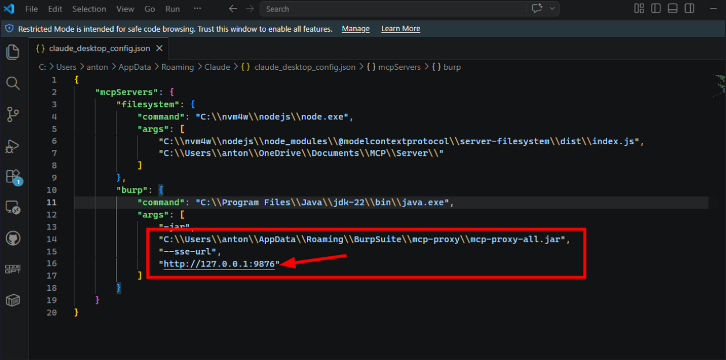
Task: Open the Explorer view in activity bar
Action: pyautogui.click(x=13, y=52)
